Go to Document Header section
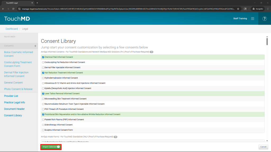This screenshot has width=271, height=152. (x=14, y=109)
